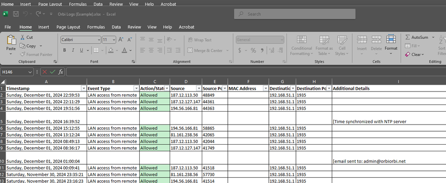Increase indent icon
Image resolution: width=446 pixels, height=183 pixels.
178,50
